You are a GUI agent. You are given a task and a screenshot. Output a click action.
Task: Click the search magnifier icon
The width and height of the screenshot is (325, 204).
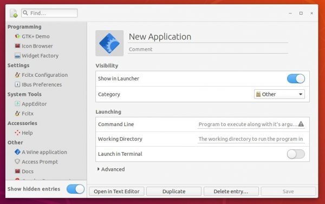pos(25,13)
